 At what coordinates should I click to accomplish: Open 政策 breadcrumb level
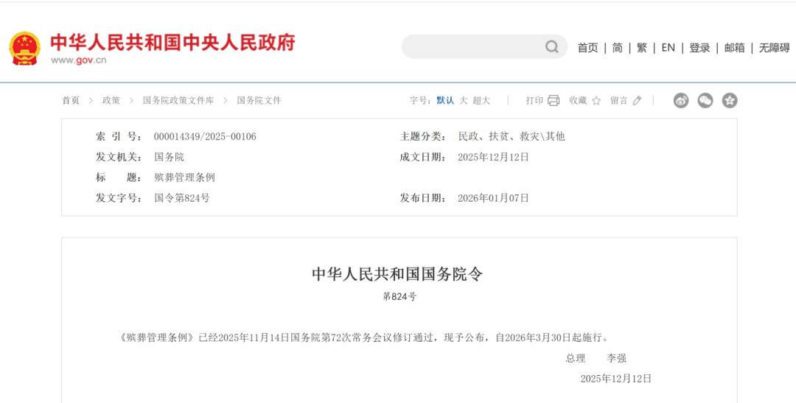[111, 101]
